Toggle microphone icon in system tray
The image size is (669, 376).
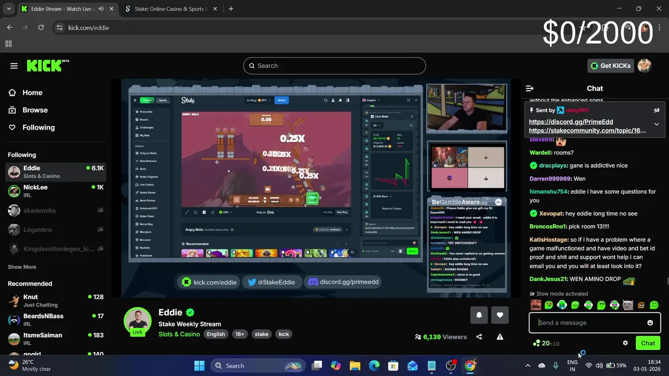click(556, 366)
